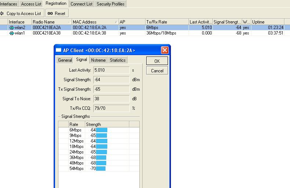
Task: Click the 6Mbps signal strength bar
Action: (x=101, y=130)
